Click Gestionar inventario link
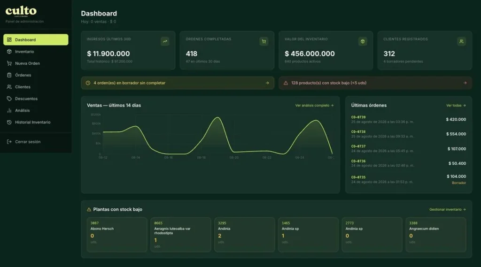481x267 pixels. coord(448,210)
